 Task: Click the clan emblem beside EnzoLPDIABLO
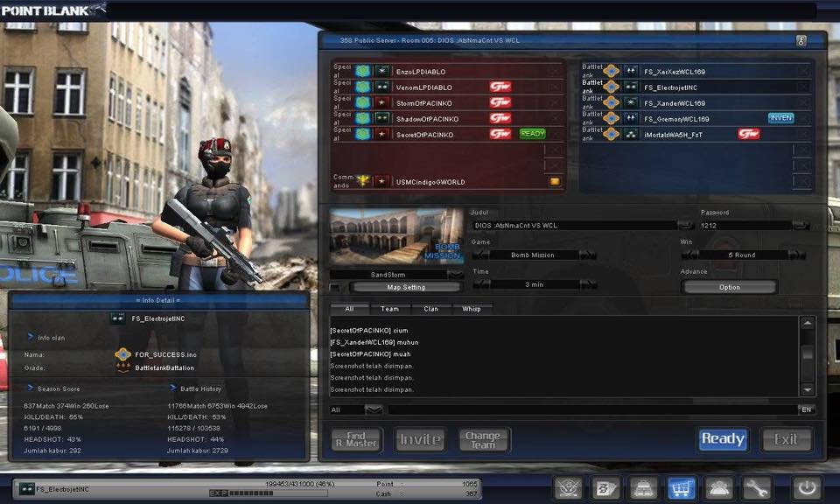[363, 71]
